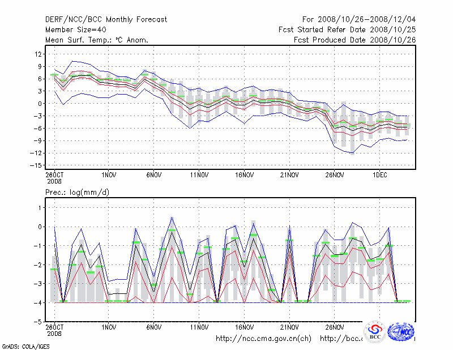Click the NCC globe logo
453x350 pixels.
(400, 331)
